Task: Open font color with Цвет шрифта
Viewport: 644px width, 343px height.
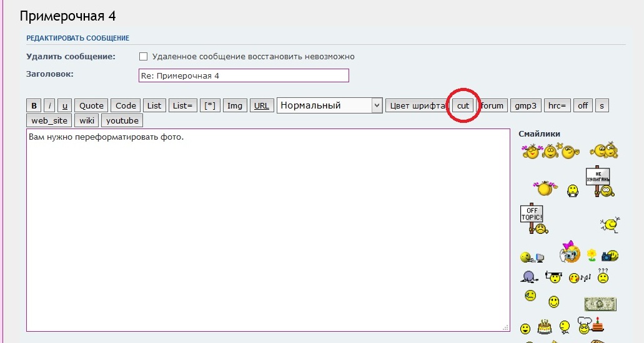Action: [x=417, y=105]
